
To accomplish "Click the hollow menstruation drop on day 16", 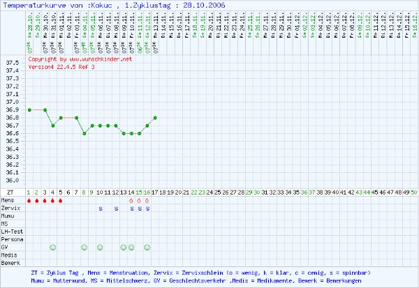I will point(147,201).
